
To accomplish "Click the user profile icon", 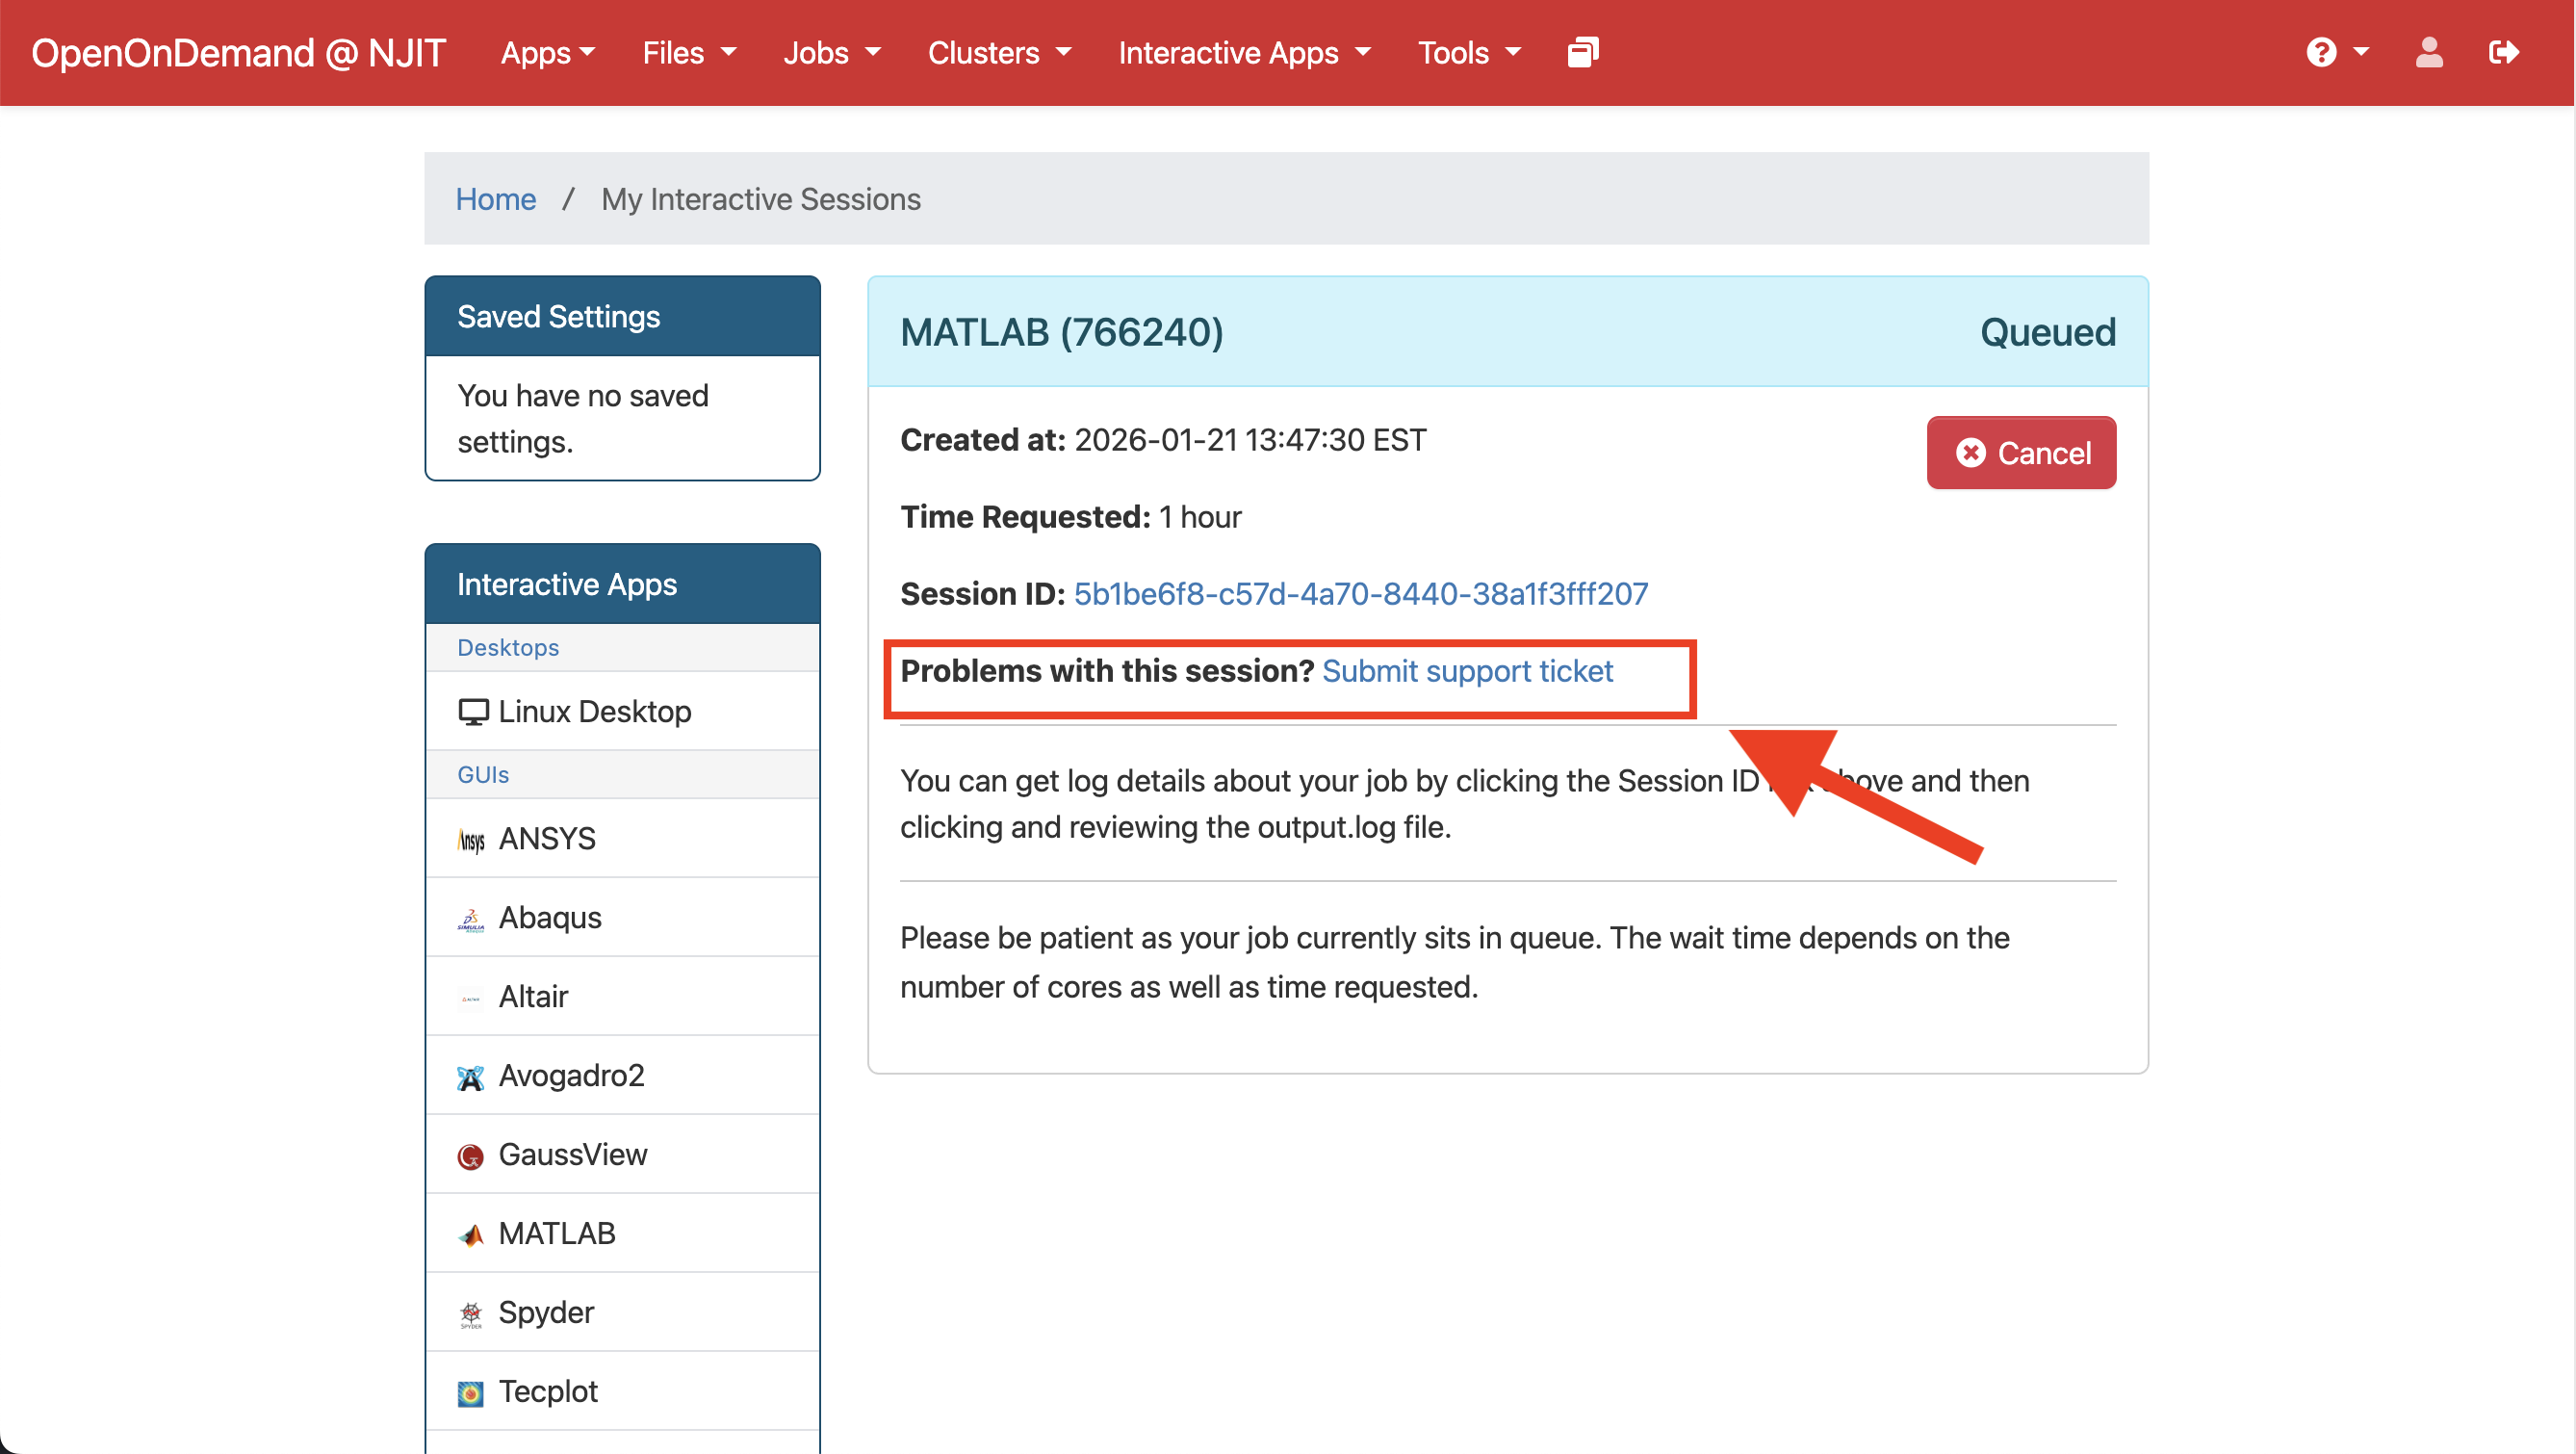I will click(x=2429, y=52).
